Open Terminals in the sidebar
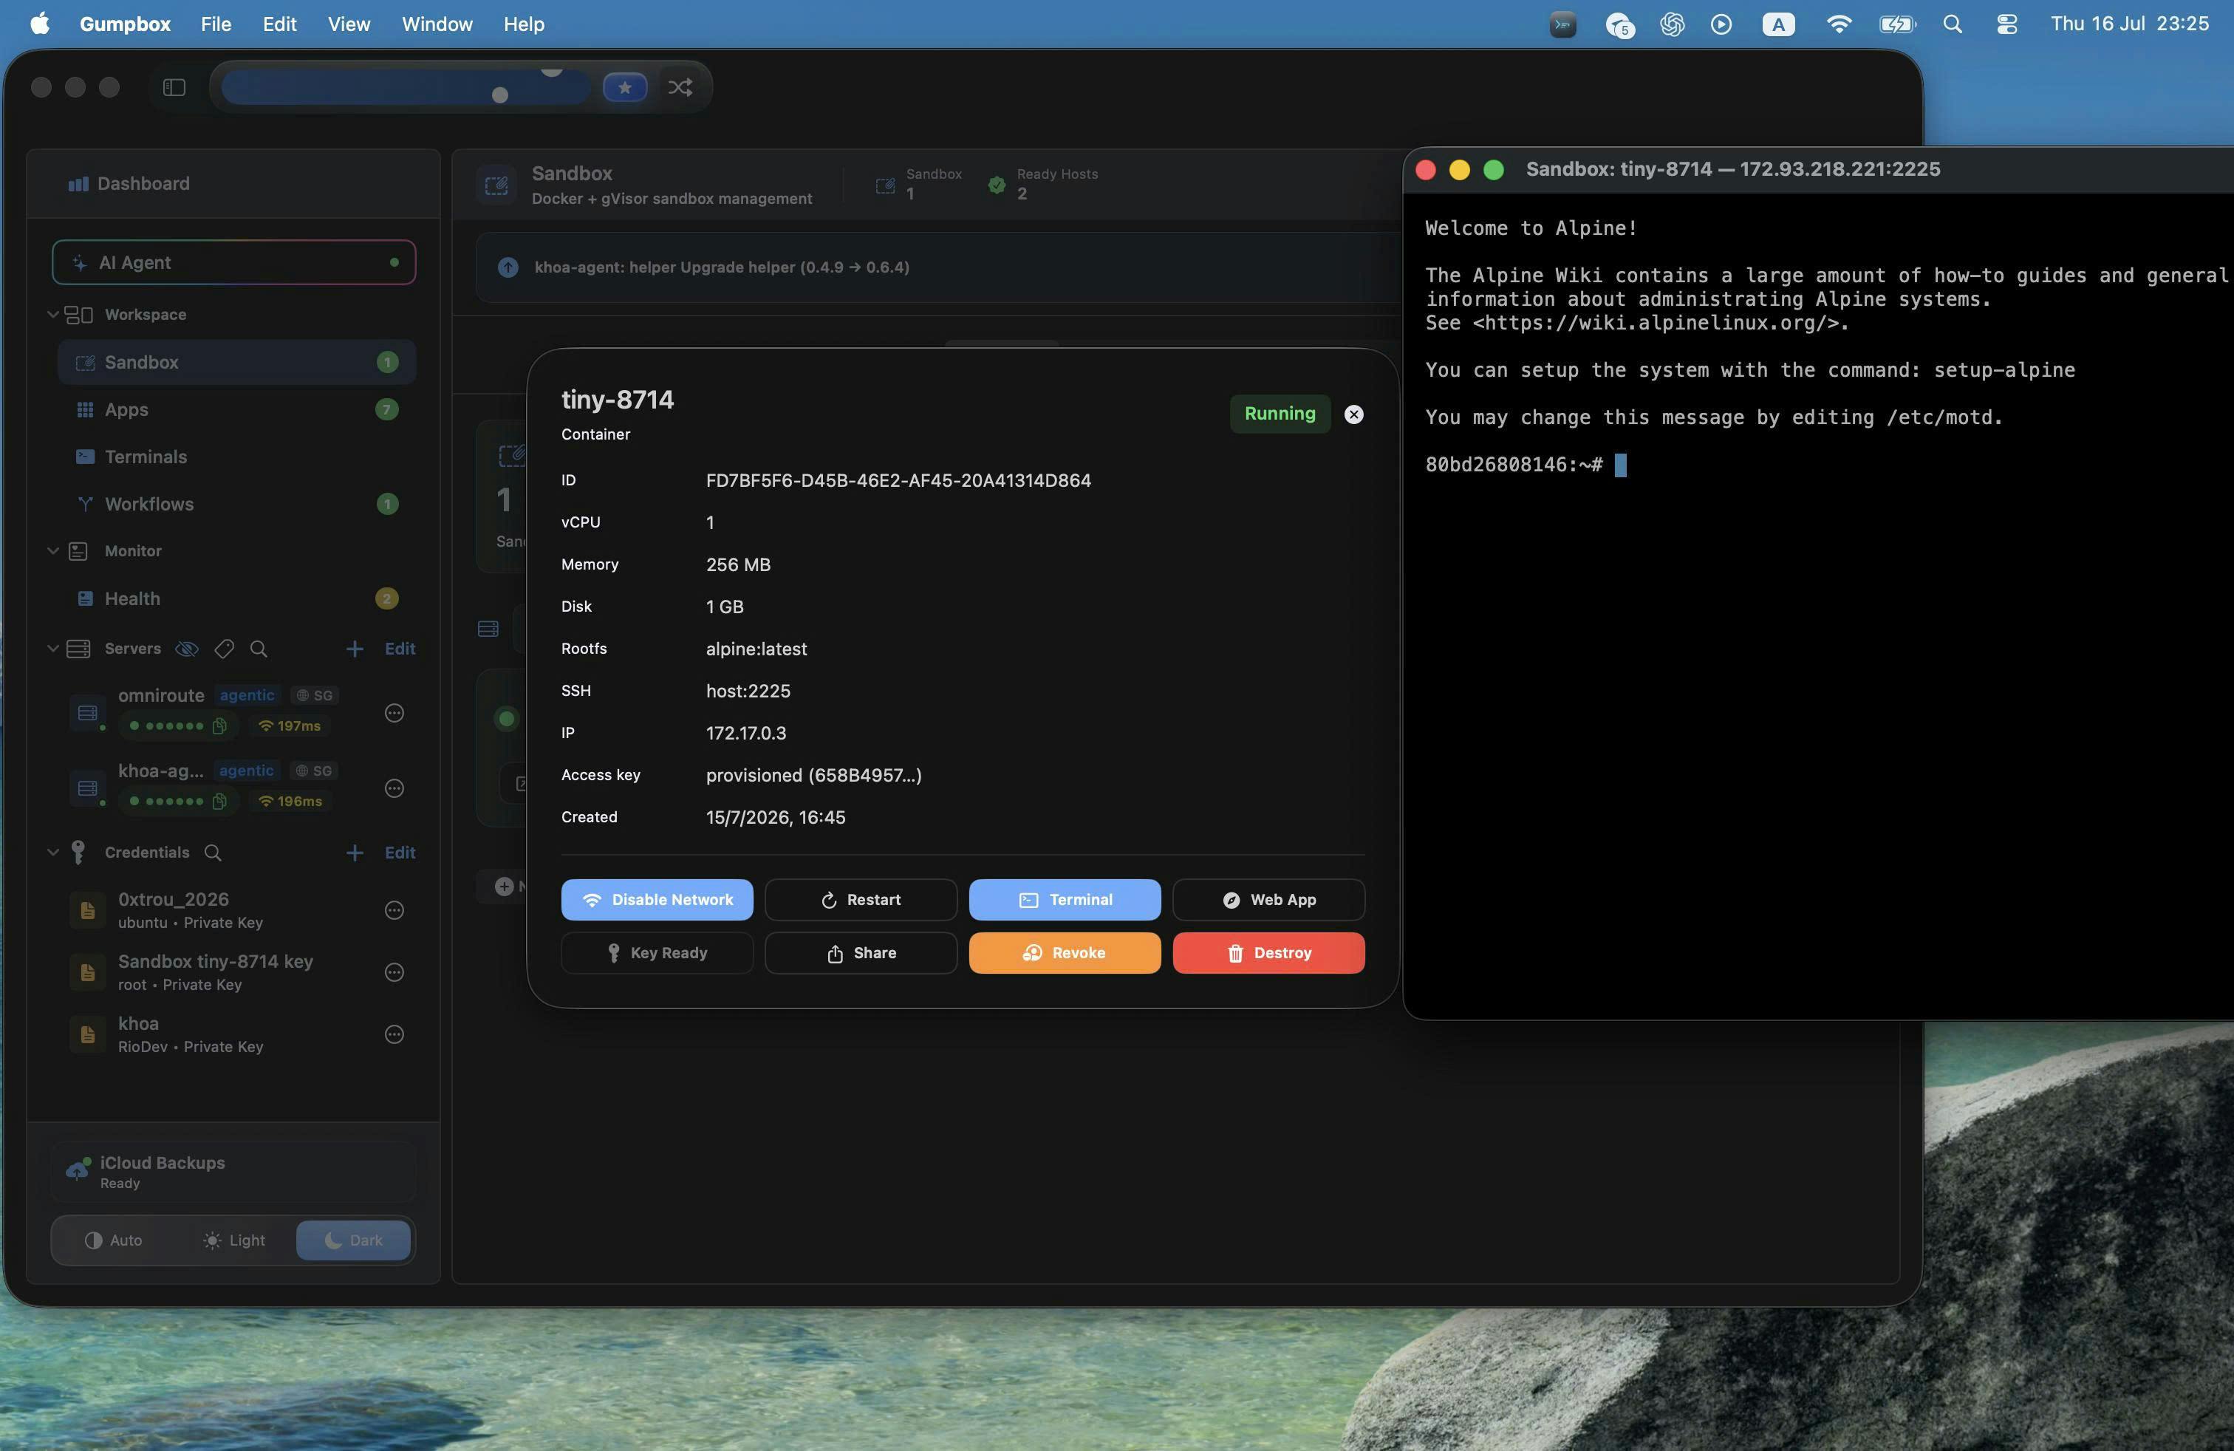 tap(236, 457)
